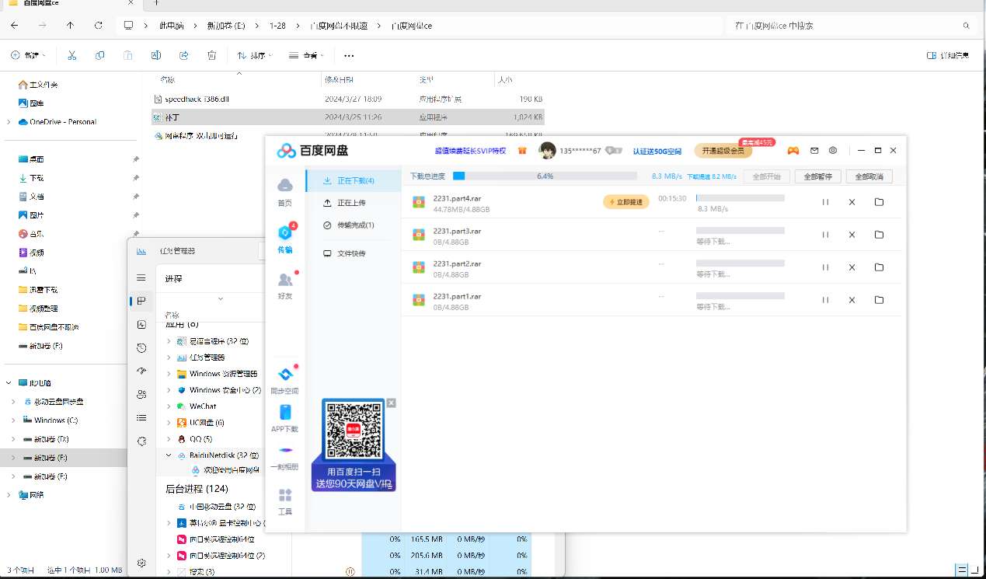Click the File Explorer search box
The image size is (986, 579).
851,26
